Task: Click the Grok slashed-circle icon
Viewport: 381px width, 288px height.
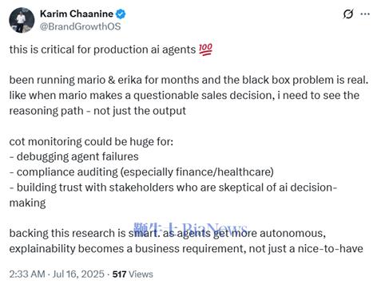Action: (348, 14)
